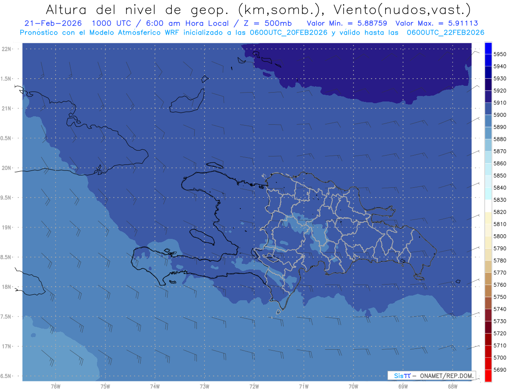Click the colorbar label 5800
This screenshot has width=508, height=392.
500,236
